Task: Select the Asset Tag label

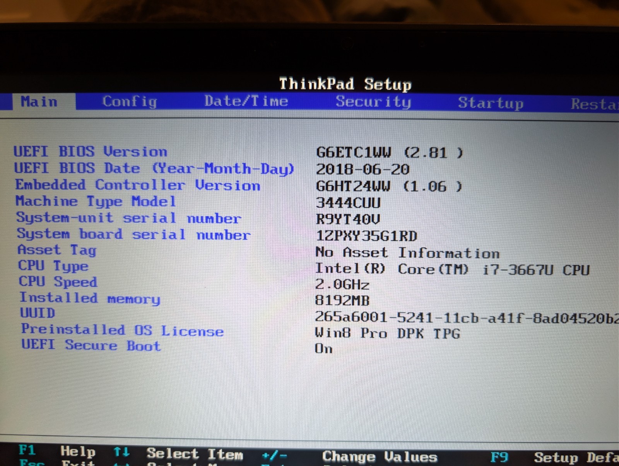Action: pos(57,250)
